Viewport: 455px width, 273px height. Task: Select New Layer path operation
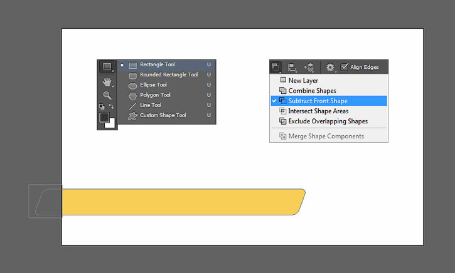click(x=329, y=81)
